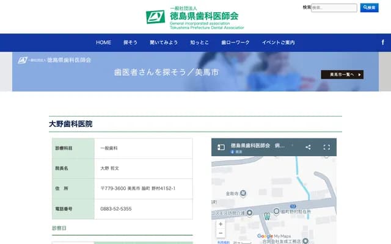This screenshot has height=244, width=391.
Task: Click the Google My Maps logo link
Action: tap(274, 236)
